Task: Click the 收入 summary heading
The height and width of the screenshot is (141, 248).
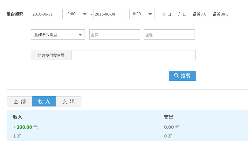Action: pyautogui.click(x=18, y=117)
